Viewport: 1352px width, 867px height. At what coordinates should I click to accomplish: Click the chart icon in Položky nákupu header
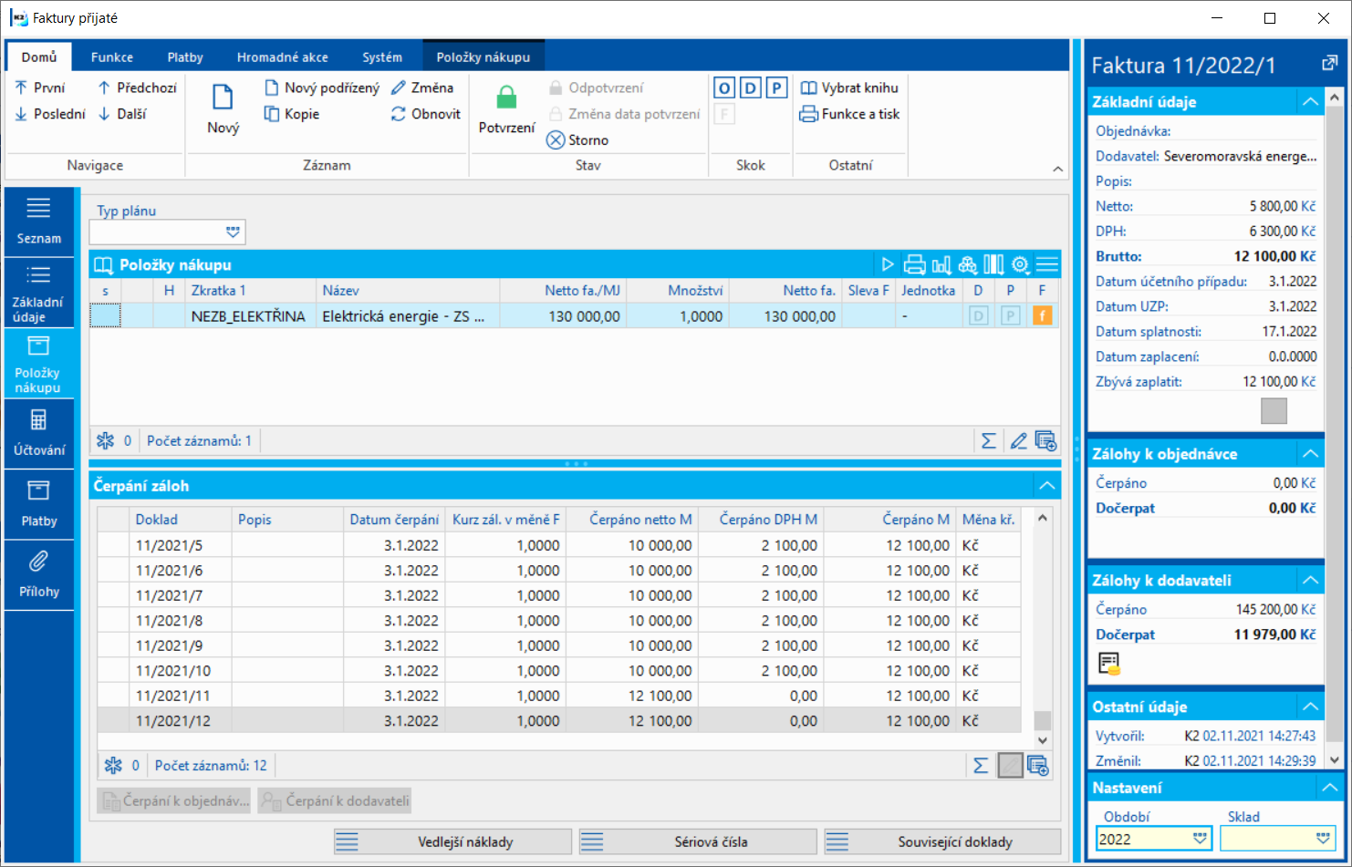coord(941,265)
